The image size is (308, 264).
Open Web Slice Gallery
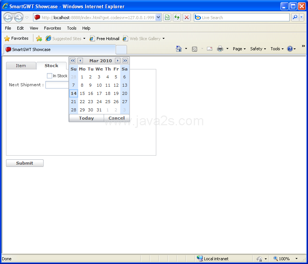[143, 39]
